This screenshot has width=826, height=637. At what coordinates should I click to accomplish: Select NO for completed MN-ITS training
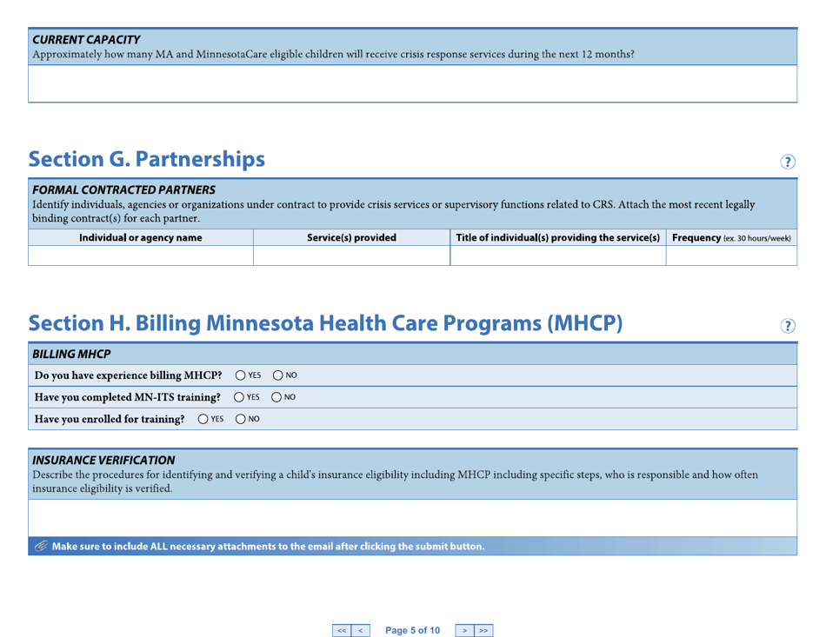(x=276, y=397)
